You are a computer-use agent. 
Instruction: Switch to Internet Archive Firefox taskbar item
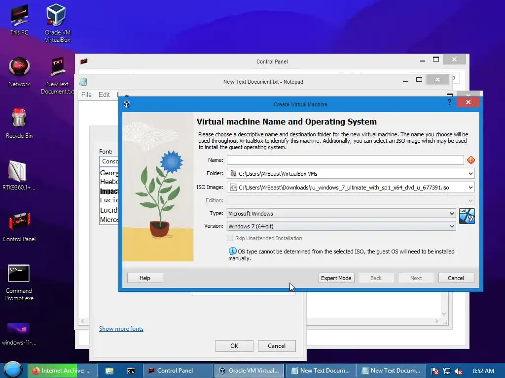[62, 371]
